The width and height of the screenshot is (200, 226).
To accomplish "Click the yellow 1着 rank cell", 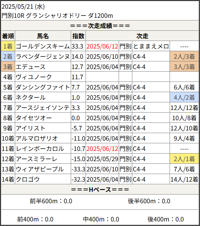I will pyautogui.click(x=8, y=46).
